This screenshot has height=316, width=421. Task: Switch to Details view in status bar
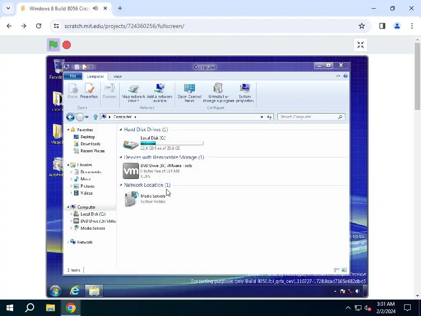[x=337, y=270]
